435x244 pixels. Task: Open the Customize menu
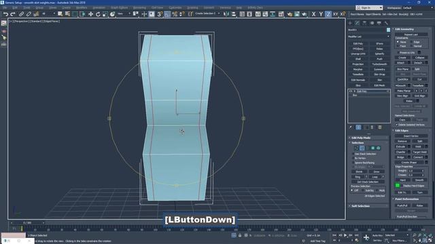click(x=175, y=7)
